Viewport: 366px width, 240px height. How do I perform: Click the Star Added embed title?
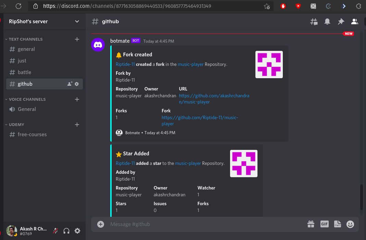[x=136, y=153]
